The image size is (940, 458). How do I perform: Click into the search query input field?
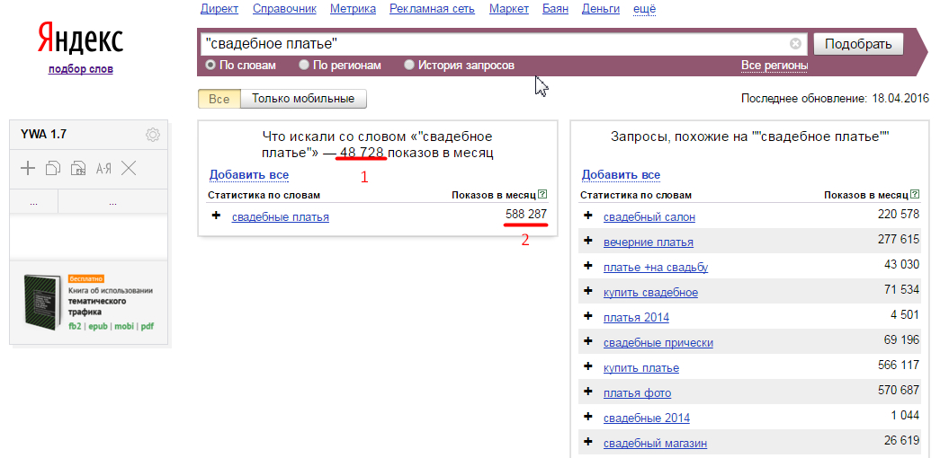(x=495, y=43)
